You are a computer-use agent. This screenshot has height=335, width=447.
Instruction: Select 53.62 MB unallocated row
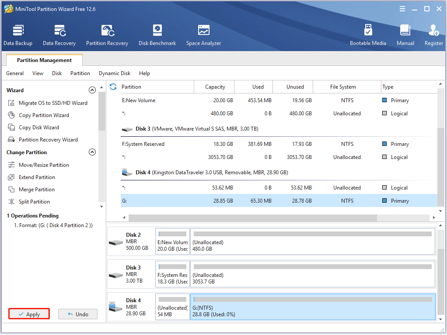tap(279, 187)
